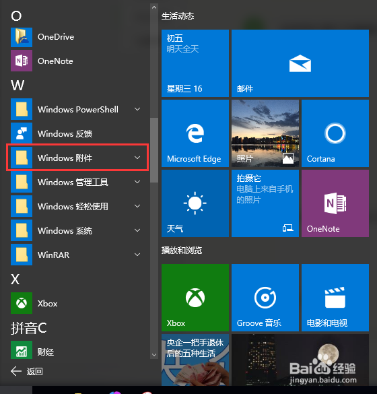This screenshot has height=394, width=377.
Task: Click the app list scrollbar up arrow
Action: coord(154,7)
